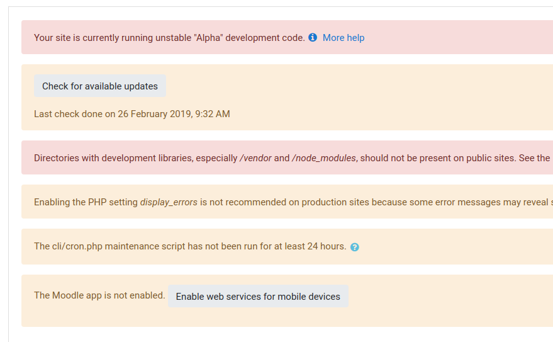Enable web services for mobile devices
Screen dimensions: 553x342
click(x=258, y=296)
